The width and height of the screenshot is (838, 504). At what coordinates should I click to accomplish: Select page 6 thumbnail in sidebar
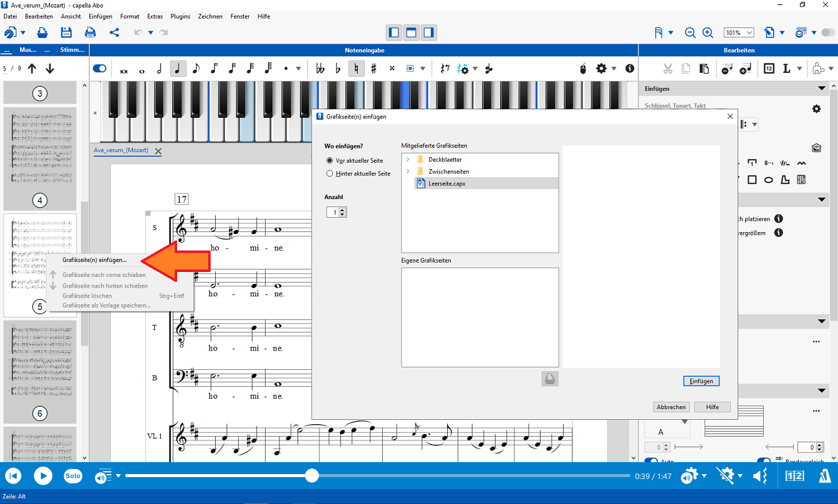[x=40, y=372]
